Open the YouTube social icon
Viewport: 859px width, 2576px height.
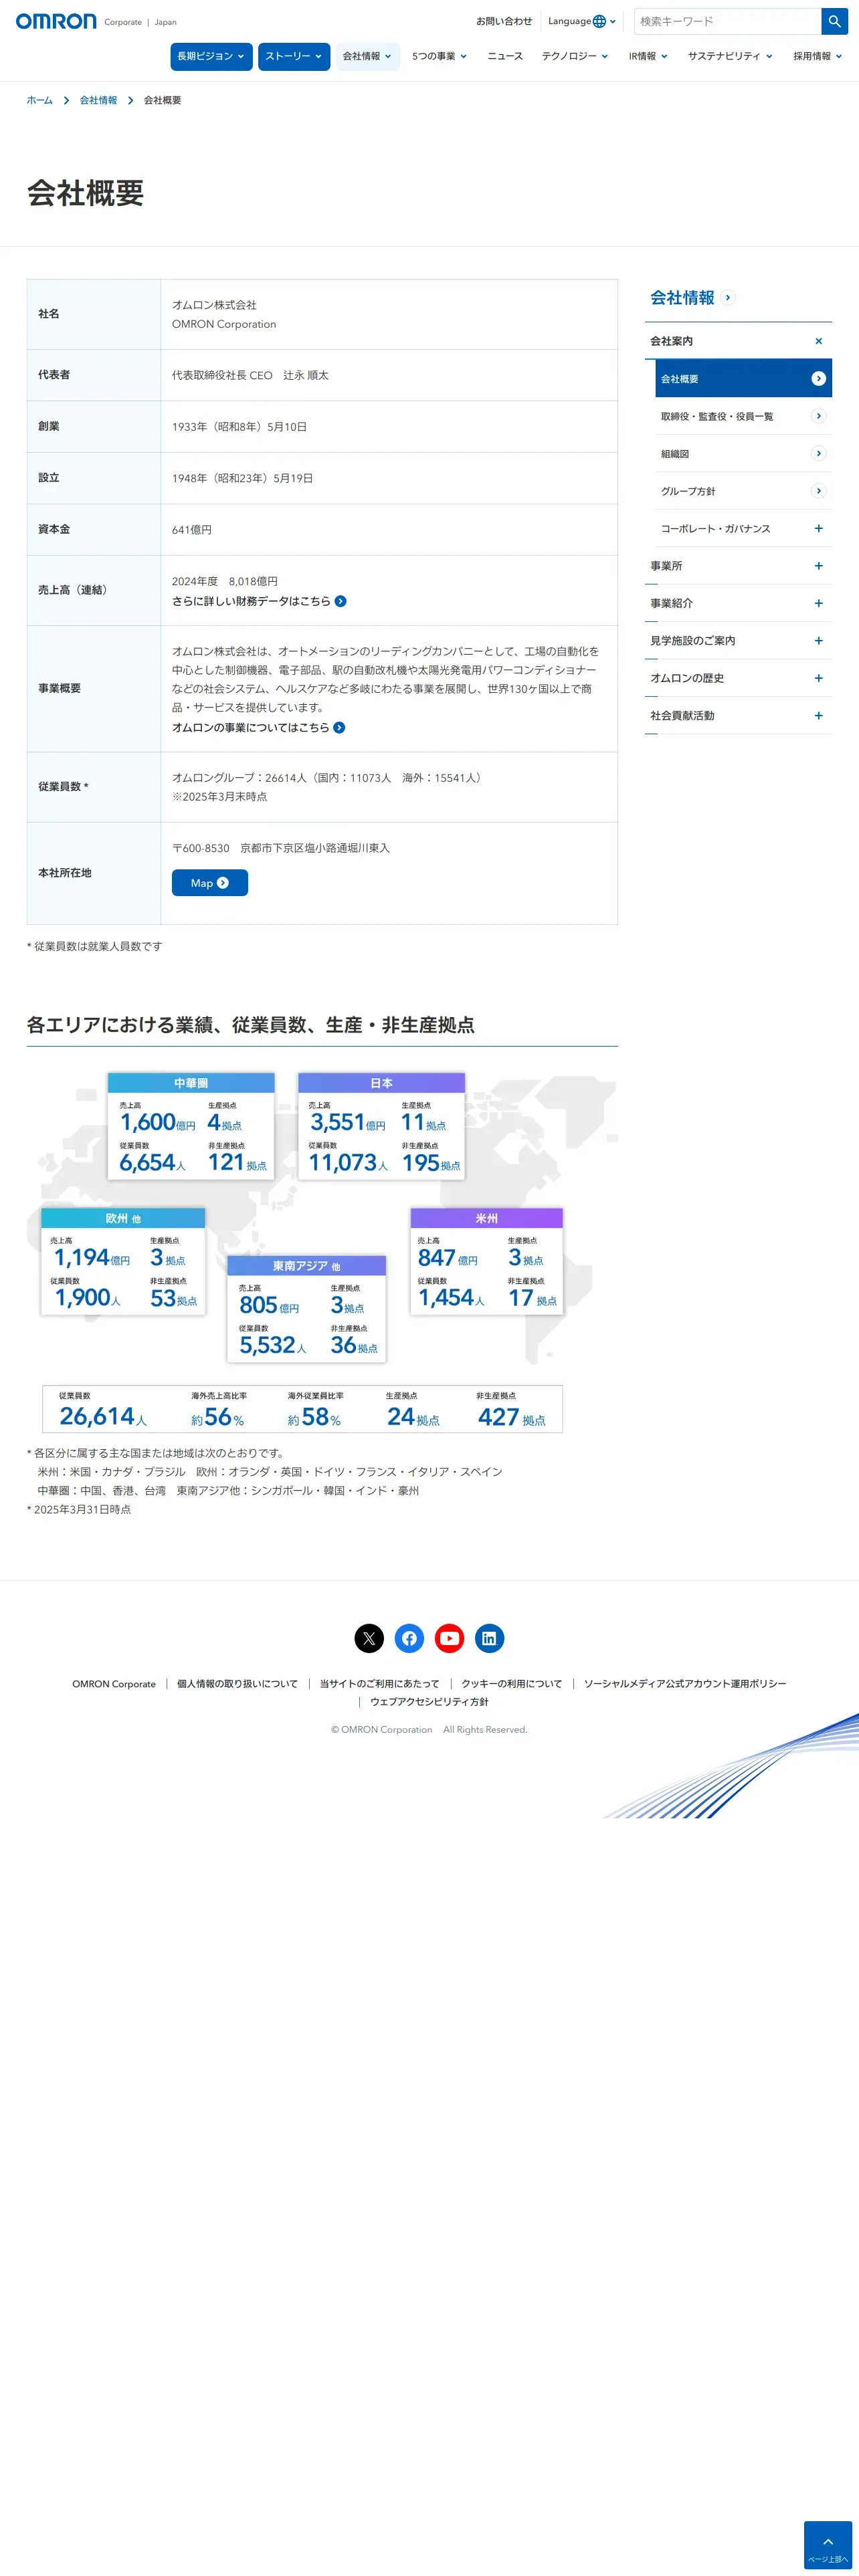(x=449, y=1638)
